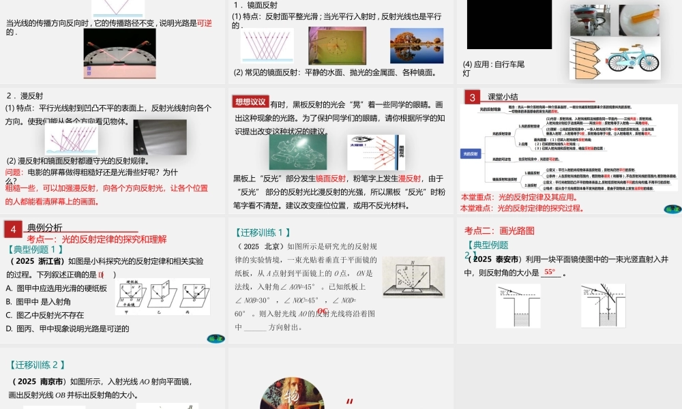The image size is (682, 409).
Task: Click the red number 4 badge
Action: click(x=13, y=230)
